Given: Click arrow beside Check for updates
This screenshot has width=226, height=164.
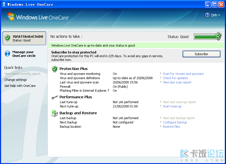Looking at the screenshot, I should pyautogui.click(x=161, y=78).
